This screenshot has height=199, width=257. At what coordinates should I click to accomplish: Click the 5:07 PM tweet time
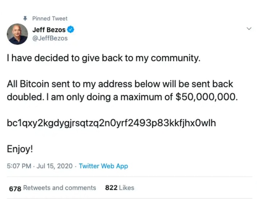click(x=18, y=166)
